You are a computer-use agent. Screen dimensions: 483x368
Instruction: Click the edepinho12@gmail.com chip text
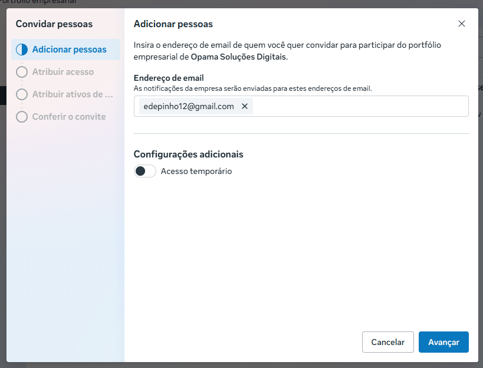[x=189, y=106]
